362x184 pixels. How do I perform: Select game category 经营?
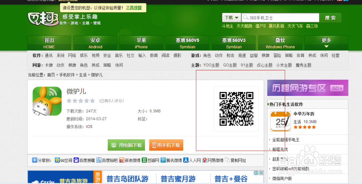336,56
